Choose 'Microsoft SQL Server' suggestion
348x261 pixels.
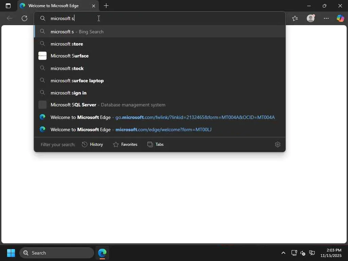pyautogui.click(x=160, y=105)
